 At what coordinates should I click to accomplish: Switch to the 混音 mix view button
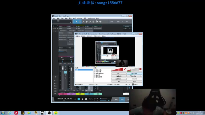pyautogui.click(x=122, y=99)
